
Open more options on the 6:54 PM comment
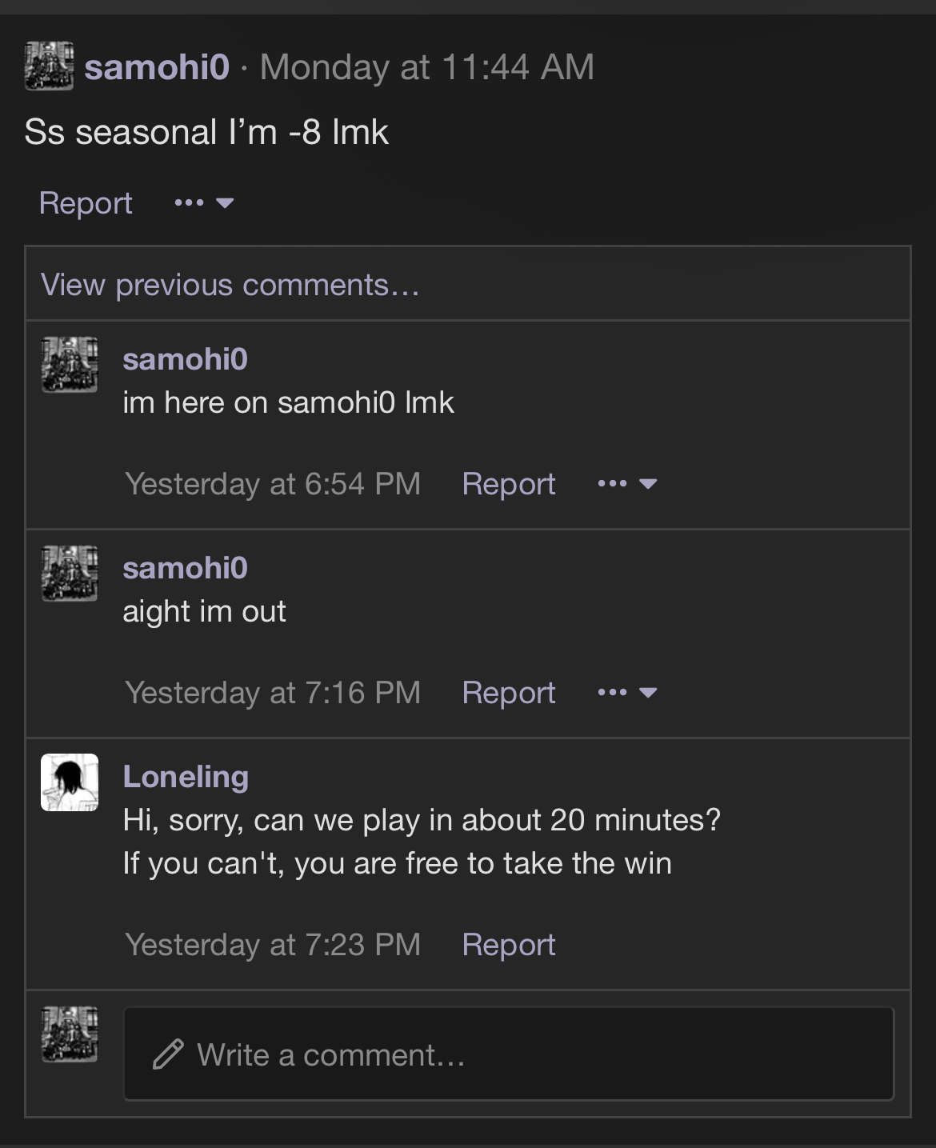627,484
